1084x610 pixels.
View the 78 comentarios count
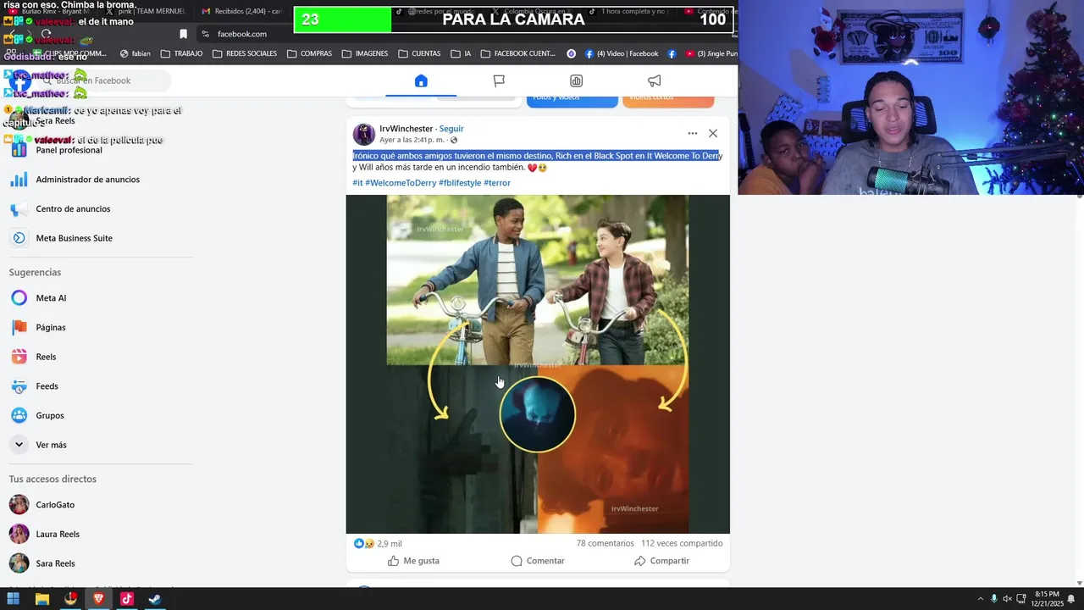click(x=605, y=543)
